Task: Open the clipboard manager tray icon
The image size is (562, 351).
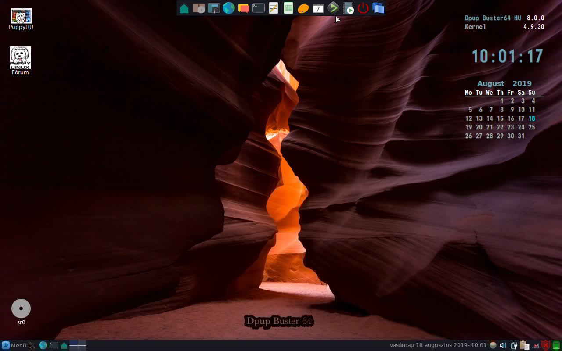Action: 525,345
